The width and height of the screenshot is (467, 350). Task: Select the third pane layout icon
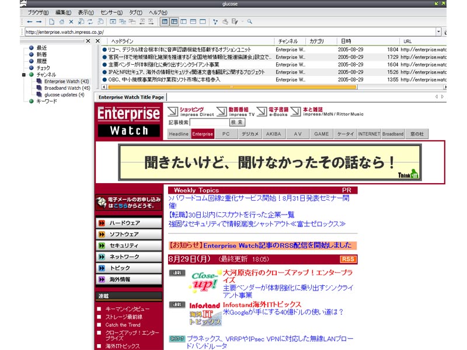click(184, 22)
